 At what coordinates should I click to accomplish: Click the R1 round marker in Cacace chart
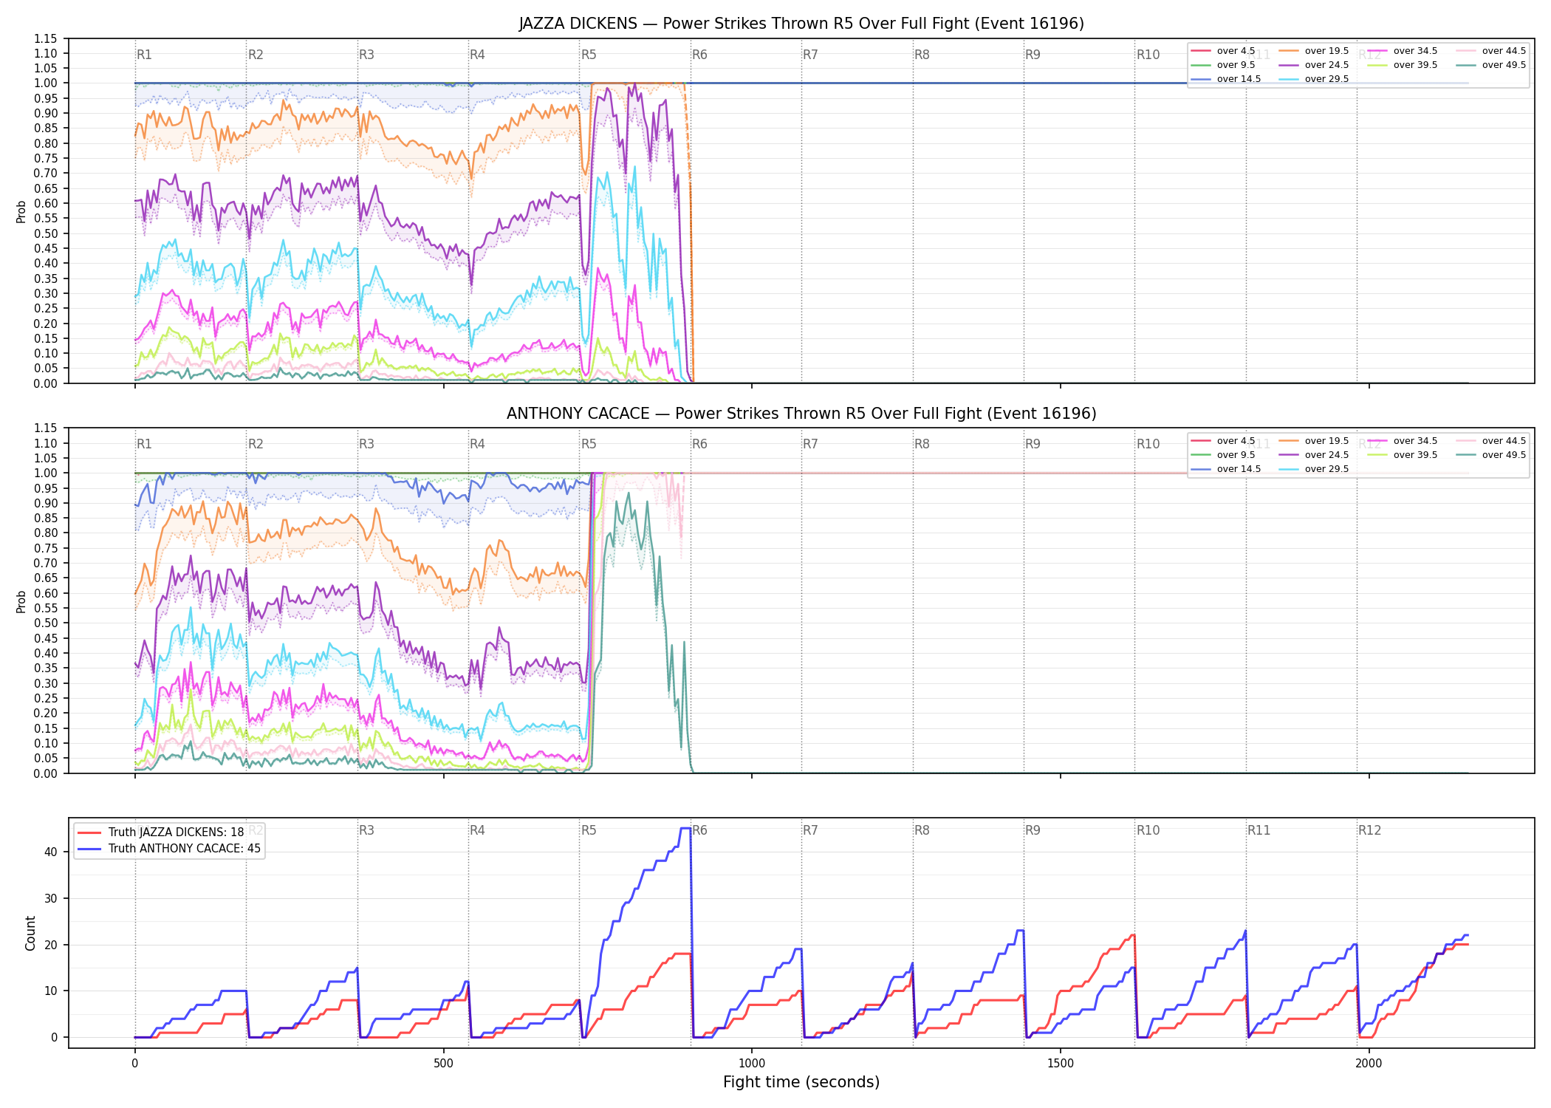point(144,444)
